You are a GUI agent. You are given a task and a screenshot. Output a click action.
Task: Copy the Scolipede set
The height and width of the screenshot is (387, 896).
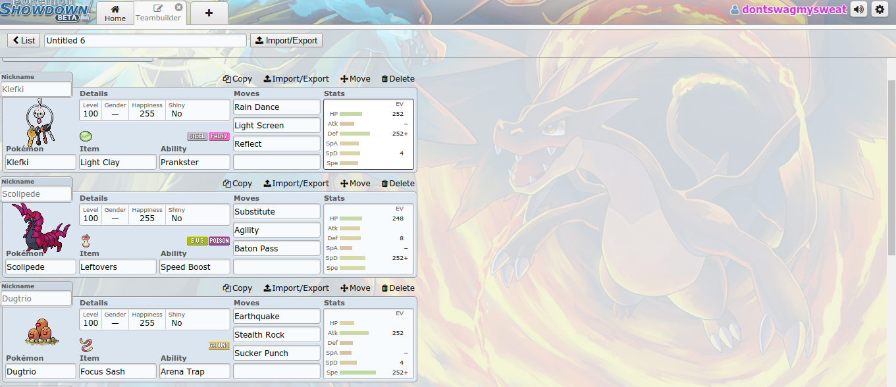tap(238, 183)
